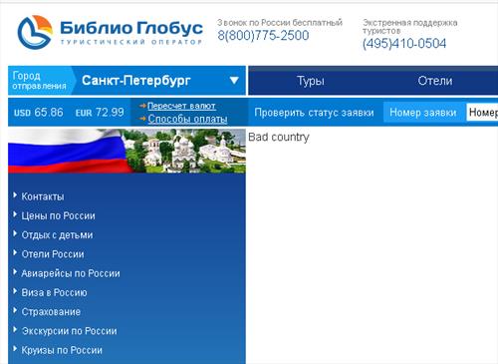The height and width of the screenshot is (364, 498).
Task: Click the Город отправления label
Action: pyautogui.click(x=39, y=81)
